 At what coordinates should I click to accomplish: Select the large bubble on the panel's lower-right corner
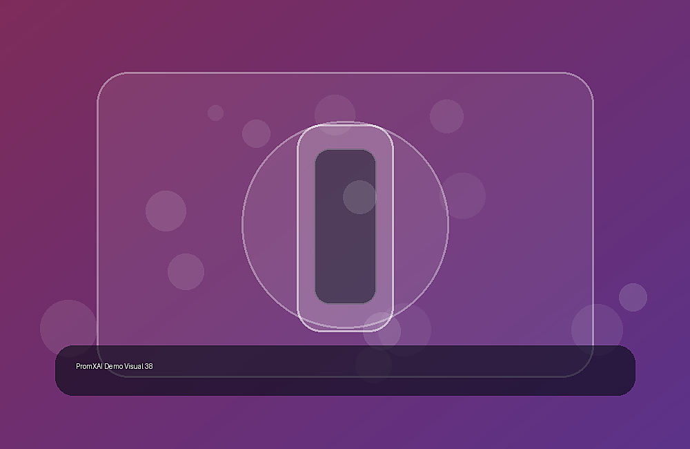coord(597,329)
